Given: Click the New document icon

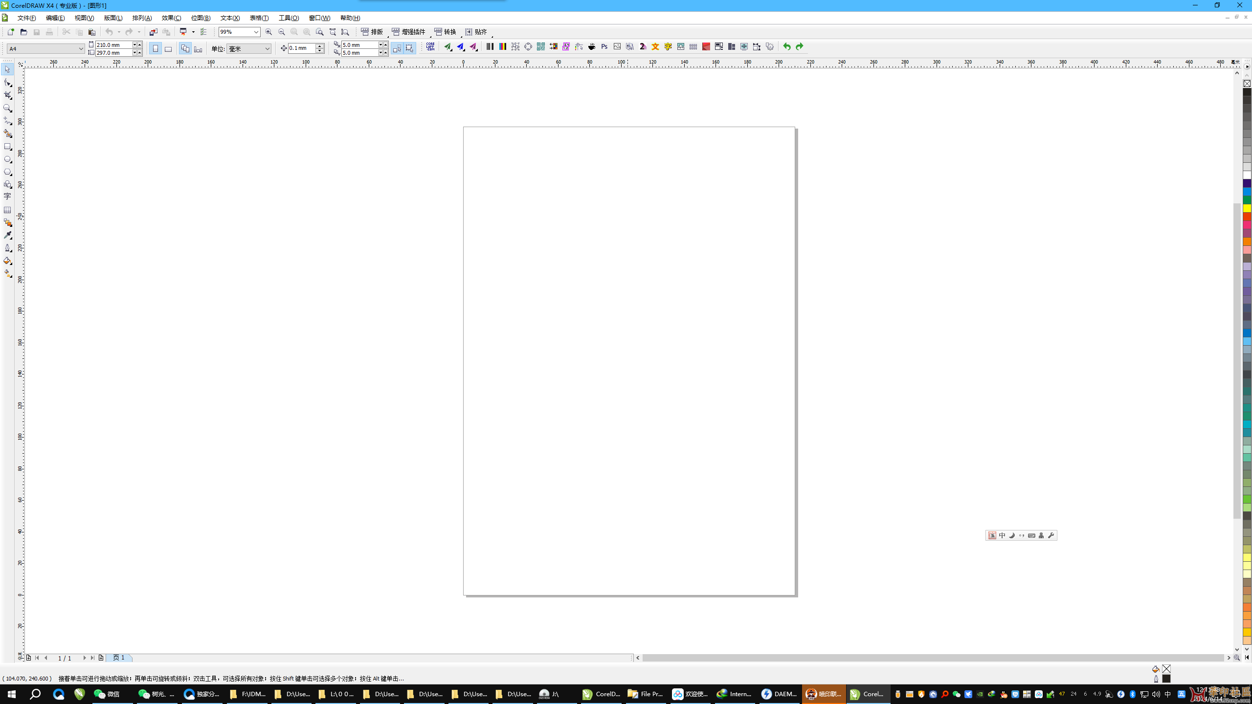Looking at the screenshot, I should coord(11,32).
